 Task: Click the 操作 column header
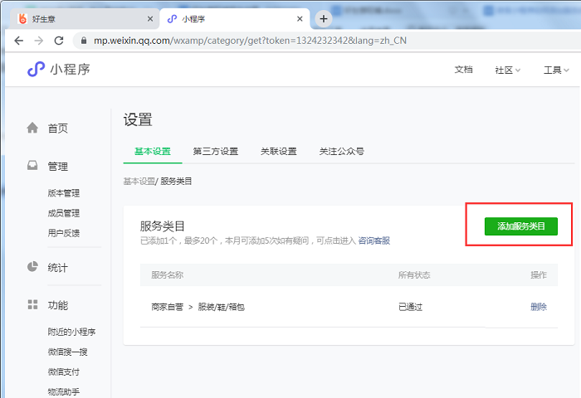point(539,274)
